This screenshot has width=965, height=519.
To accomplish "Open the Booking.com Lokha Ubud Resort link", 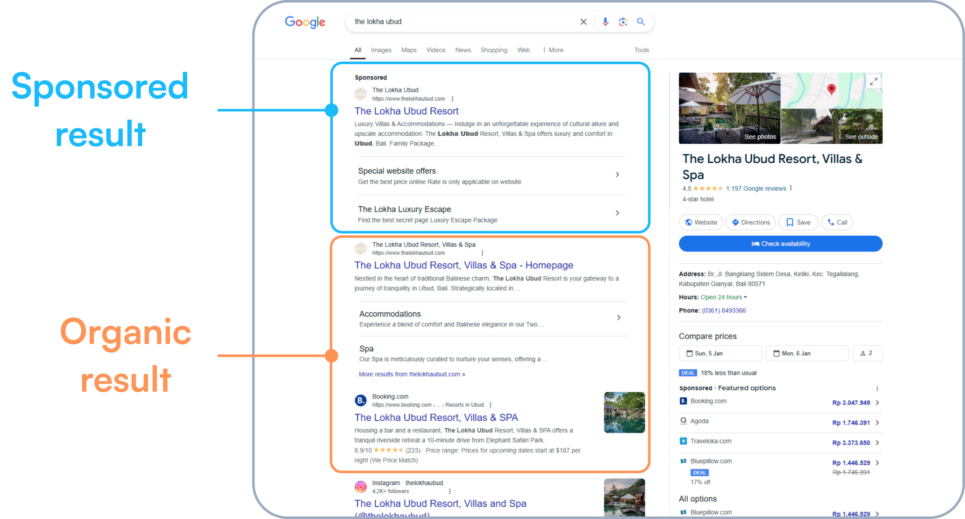I will [x=436, y=418].
